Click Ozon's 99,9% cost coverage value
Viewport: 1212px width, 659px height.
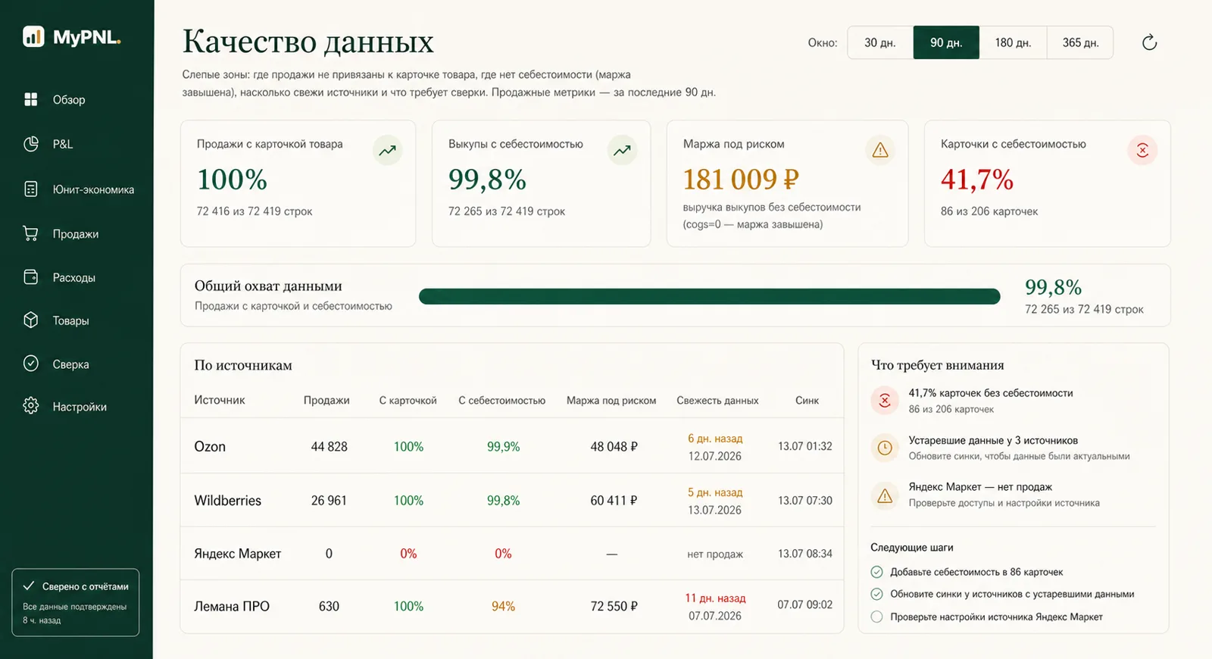[x=503, y=446]
